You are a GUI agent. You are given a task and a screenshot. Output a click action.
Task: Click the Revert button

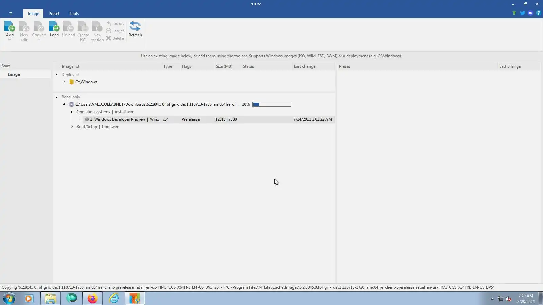tap(115, 23)
